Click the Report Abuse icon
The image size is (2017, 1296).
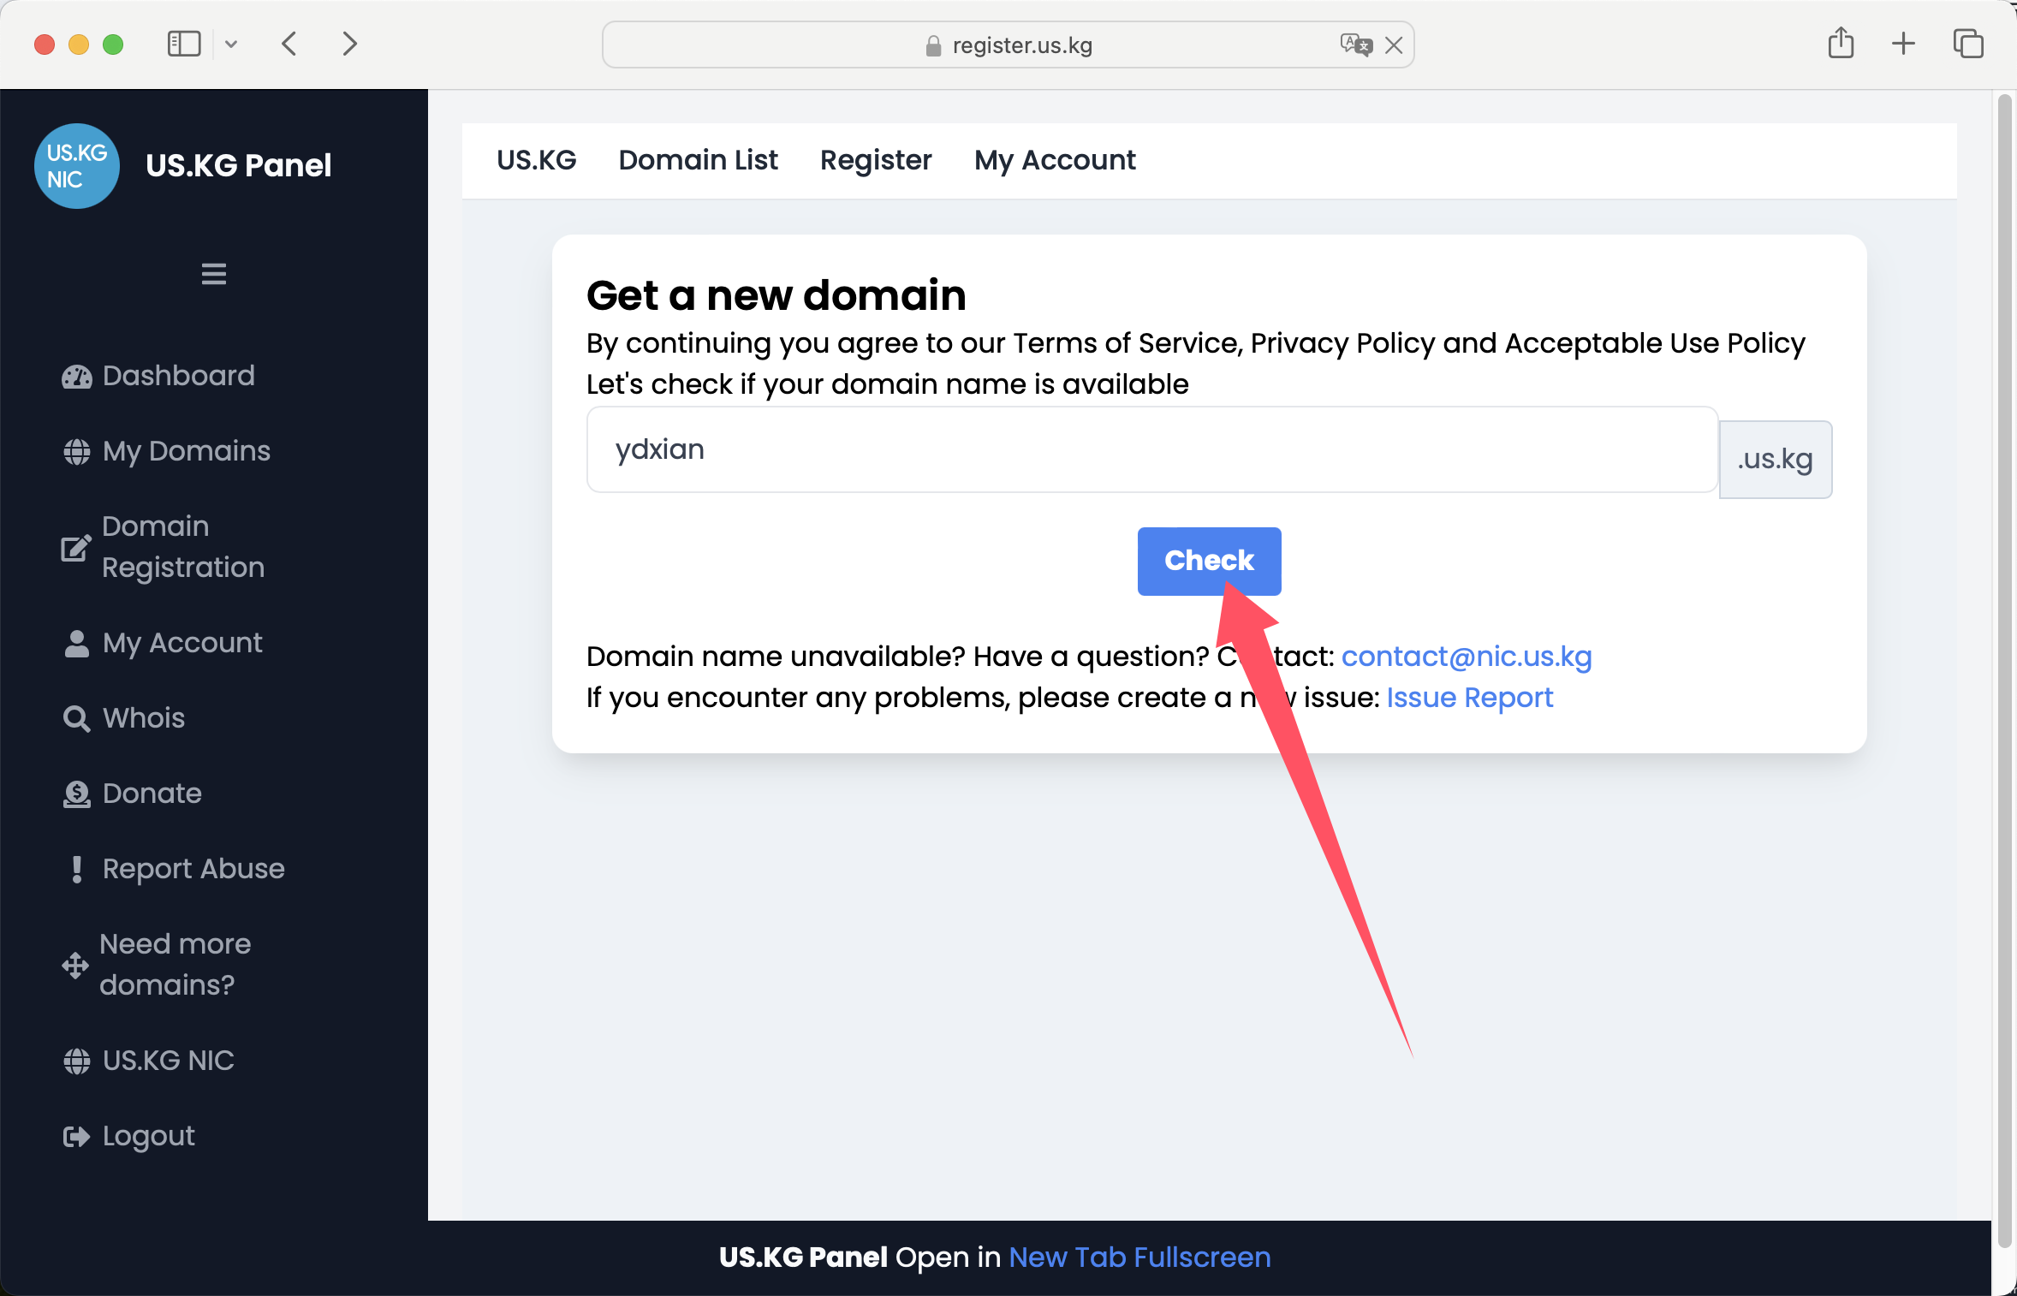click(x=76, y=868)
